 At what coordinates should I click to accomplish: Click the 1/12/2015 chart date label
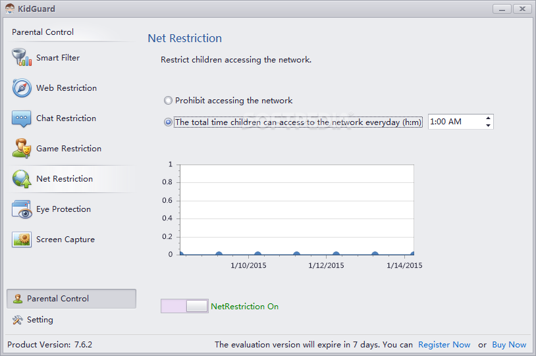326,265
